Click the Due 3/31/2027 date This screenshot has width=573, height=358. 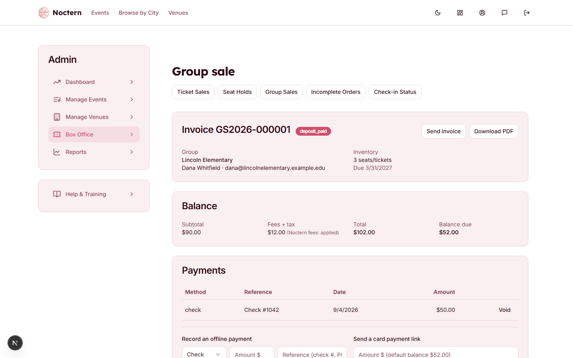tap(373, 168)
